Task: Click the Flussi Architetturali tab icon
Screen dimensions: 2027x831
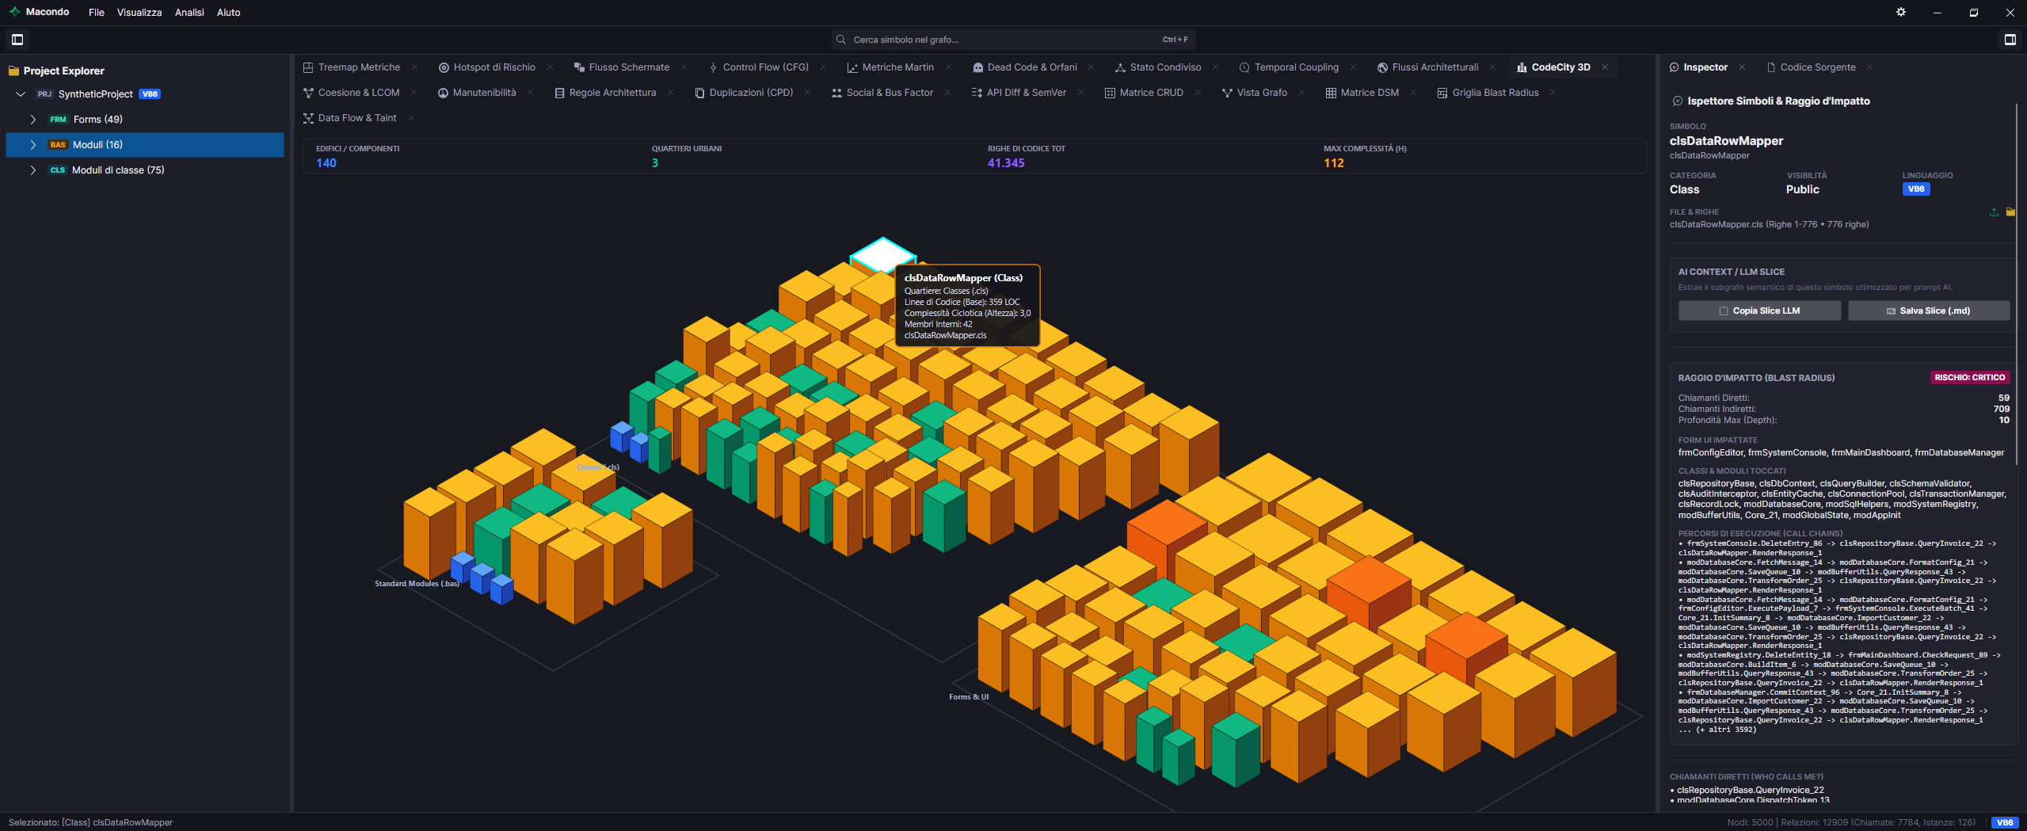Action: click(x=1382, y=67)
